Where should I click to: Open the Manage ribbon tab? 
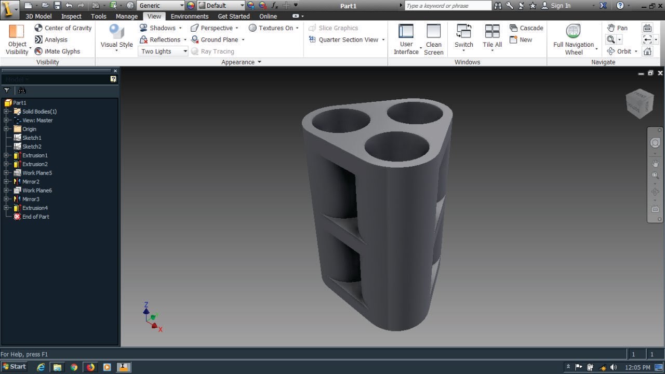(126, 16)
